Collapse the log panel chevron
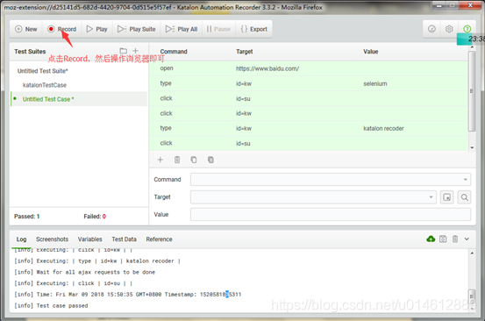This screenshot has width=485, height=321. 467,239
